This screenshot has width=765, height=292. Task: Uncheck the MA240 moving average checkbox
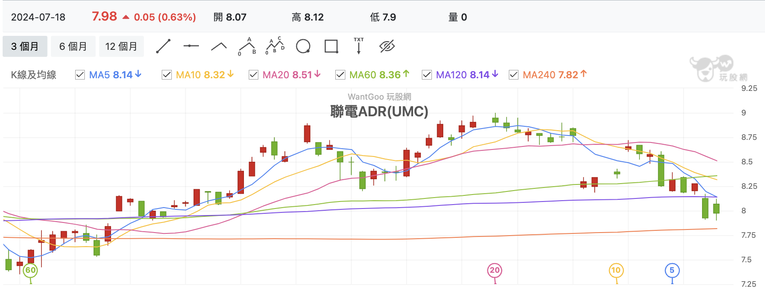514,75
